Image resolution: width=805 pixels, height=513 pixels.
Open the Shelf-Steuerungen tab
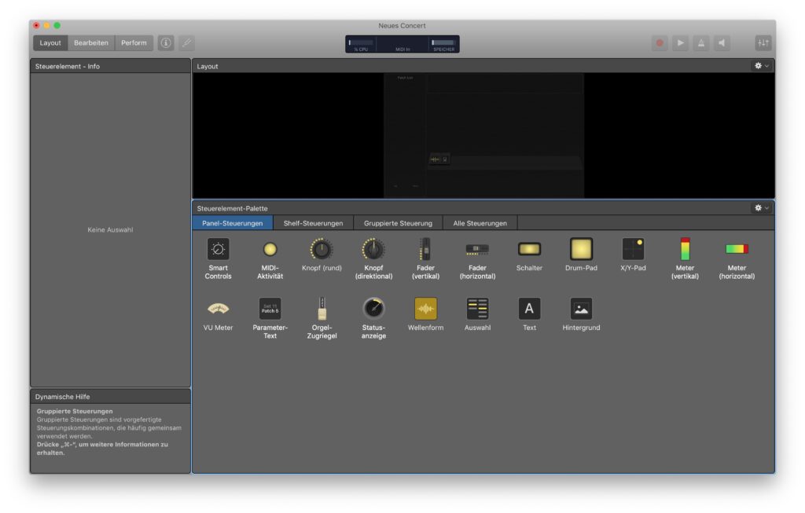[x=313, y=223]
